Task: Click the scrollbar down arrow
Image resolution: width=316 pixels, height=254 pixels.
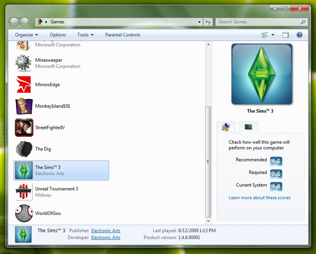Action: (209, 221)
